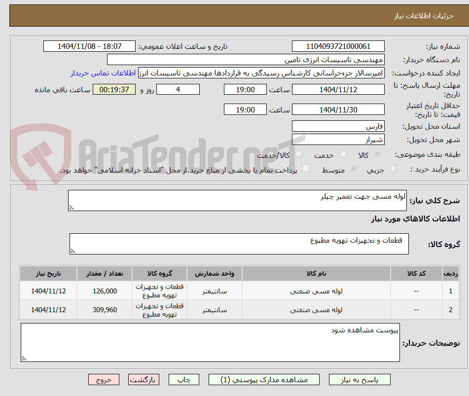Click row 1 unit cell سانتیمتر
The width and height of the screenshot is (469, 396).
(x=215, y=291)
